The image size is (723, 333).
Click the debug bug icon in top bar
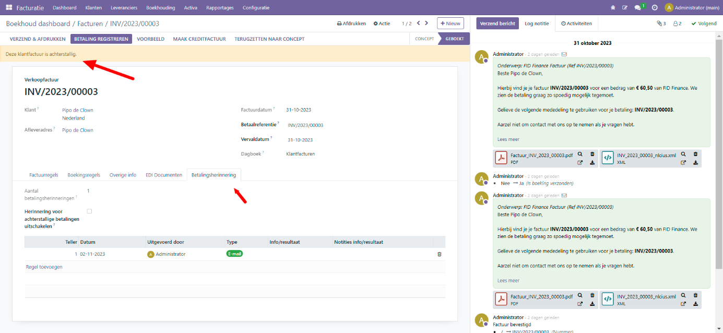[x=613, y=8]
